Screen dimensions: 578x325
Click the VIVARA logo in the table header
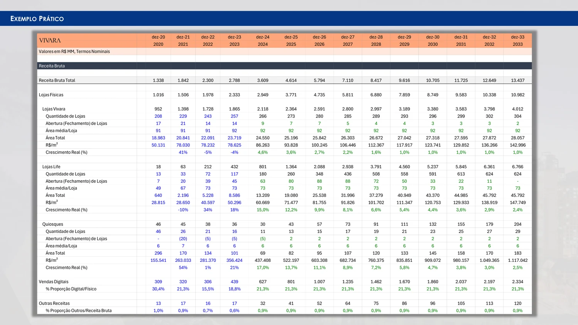point(50,40)
